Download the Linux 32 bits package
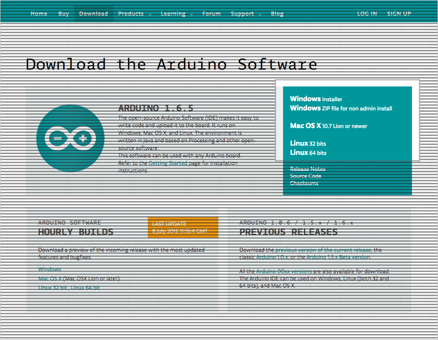This screenshot has width=438, height=340. coord(308,143)
